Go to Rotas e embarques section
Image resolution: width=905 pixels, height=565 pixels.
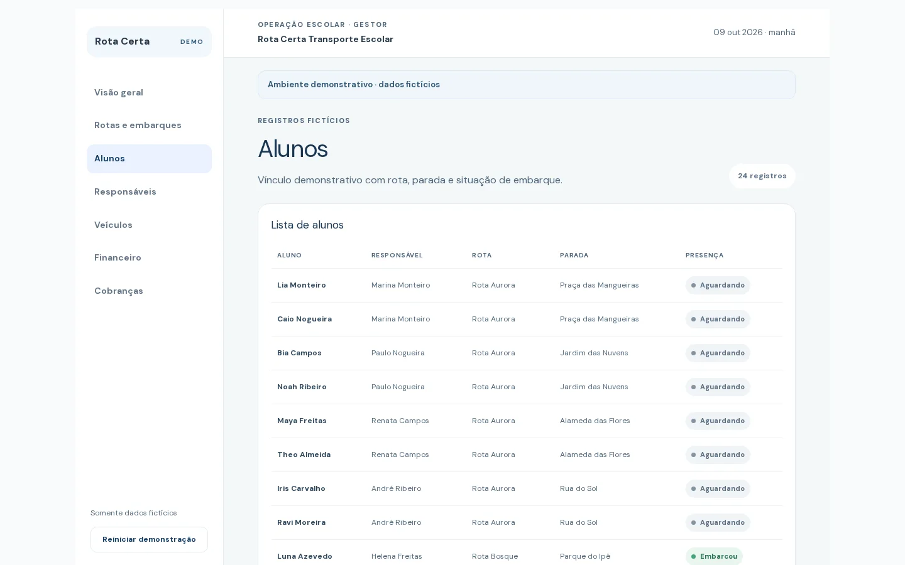pyautogui.click(x=149, y=126)
